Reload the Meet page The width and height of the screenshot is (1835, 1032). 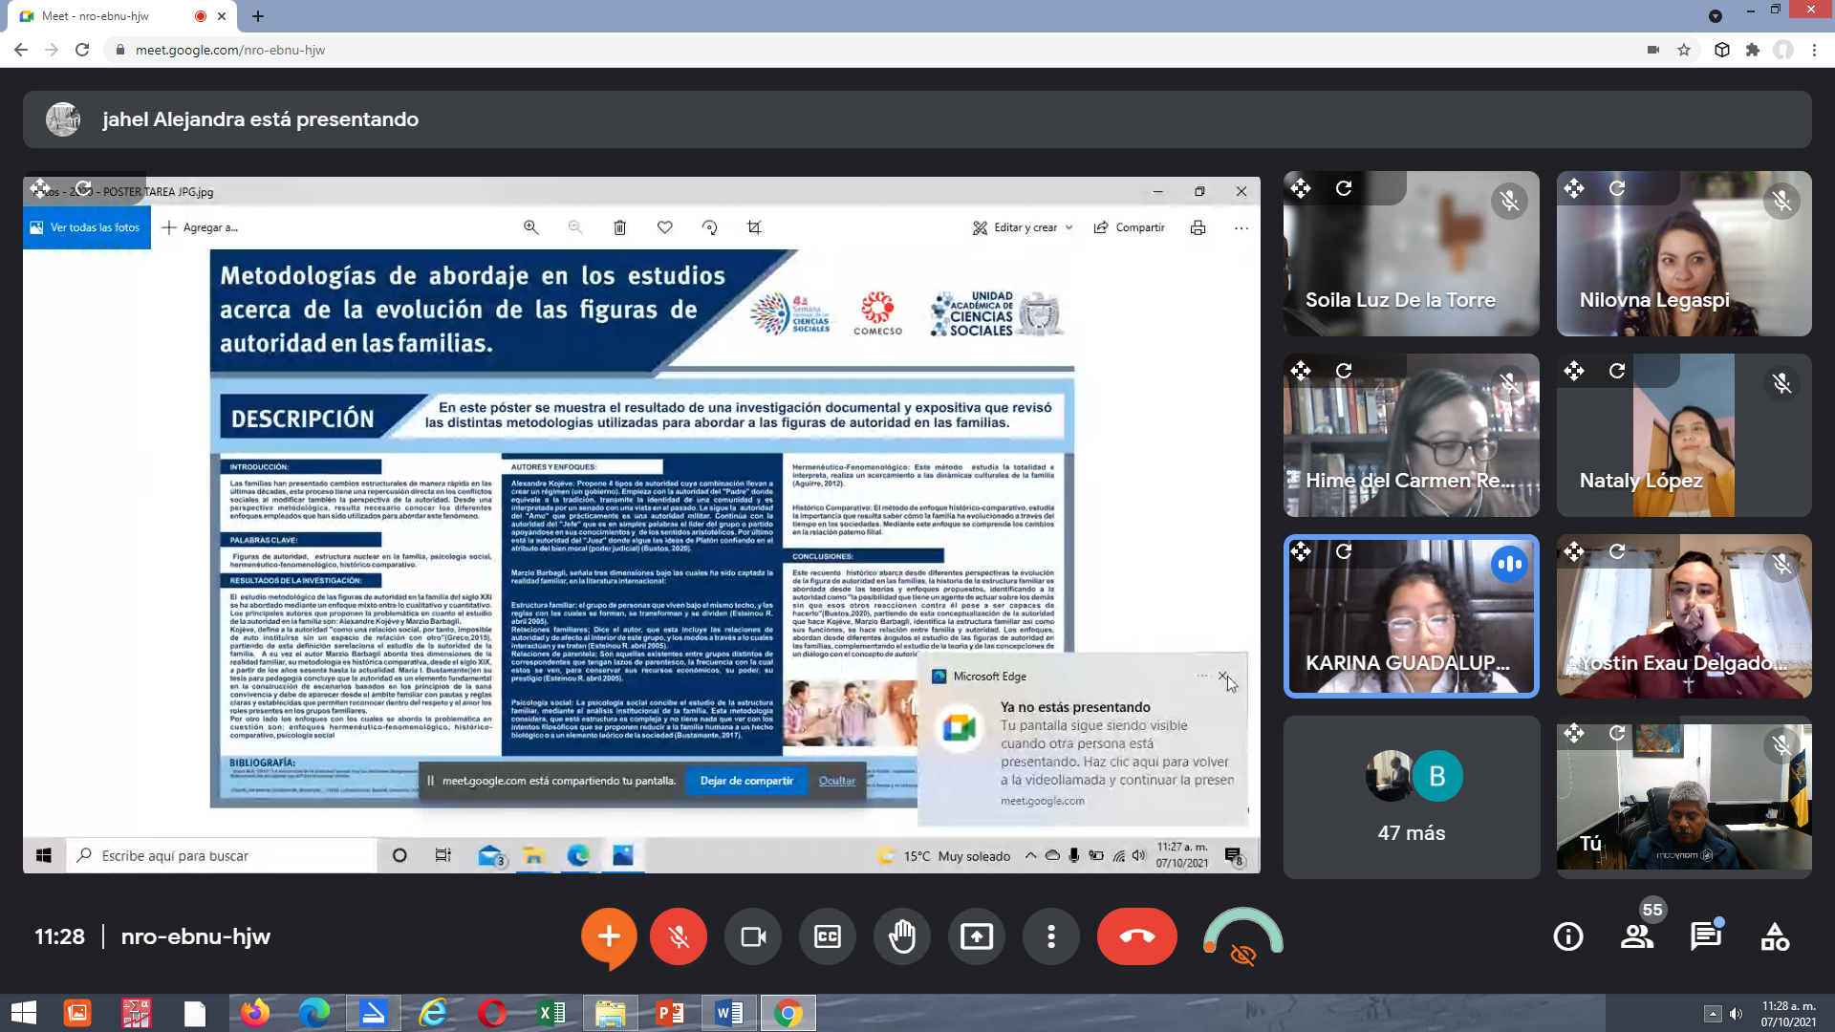[82, 50]
